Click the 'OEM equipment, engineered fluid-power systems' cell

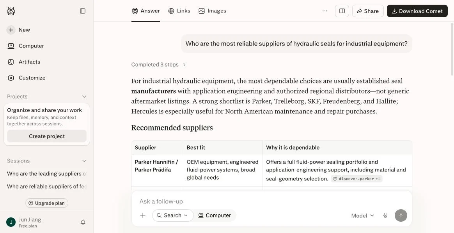pyautogui.click(x=222, y=170)
